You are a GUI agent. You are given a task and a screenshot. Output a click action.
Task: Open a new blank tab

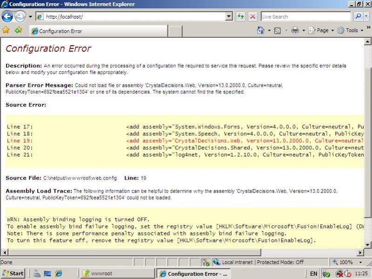(175, 31)
